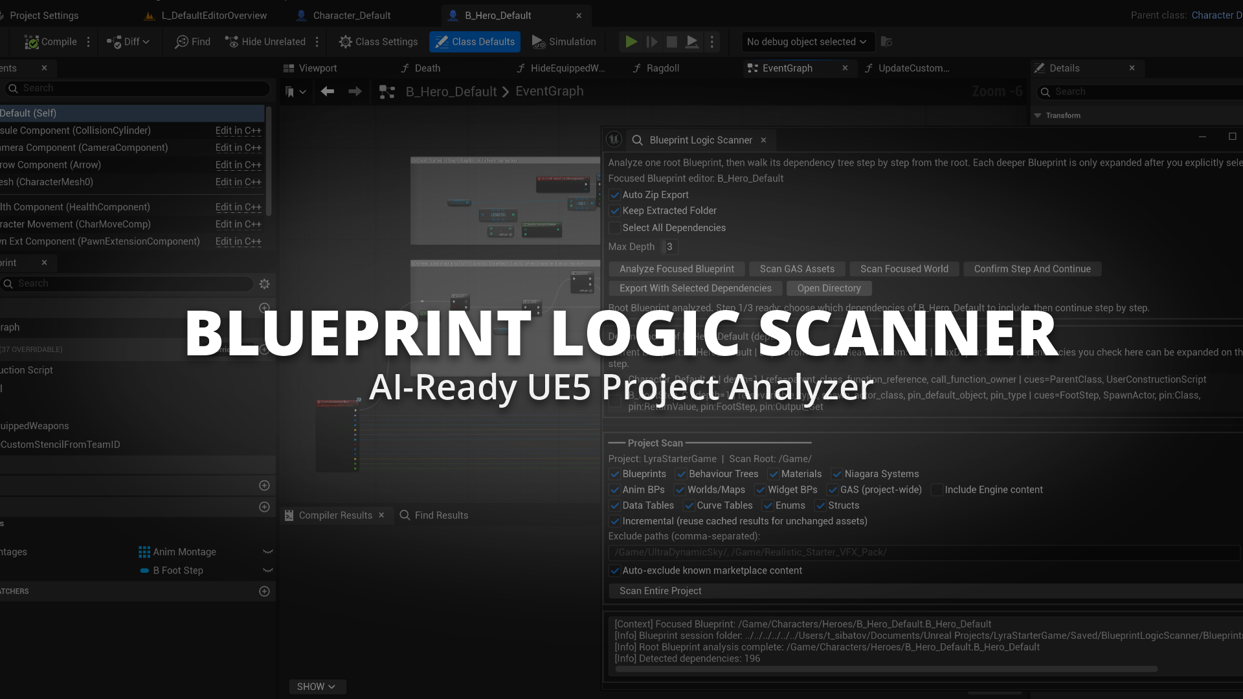Switch to the Ragdoll graph tab

[x=663, y=69]
